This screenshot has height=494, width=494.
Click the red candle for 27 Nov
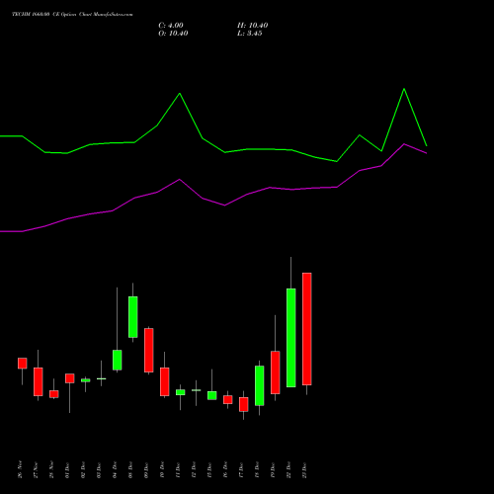pos(39,381)
